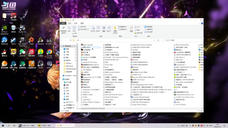
Task: Click the navigation pane vertical scrollbar
Action: [x=77, y=73]
